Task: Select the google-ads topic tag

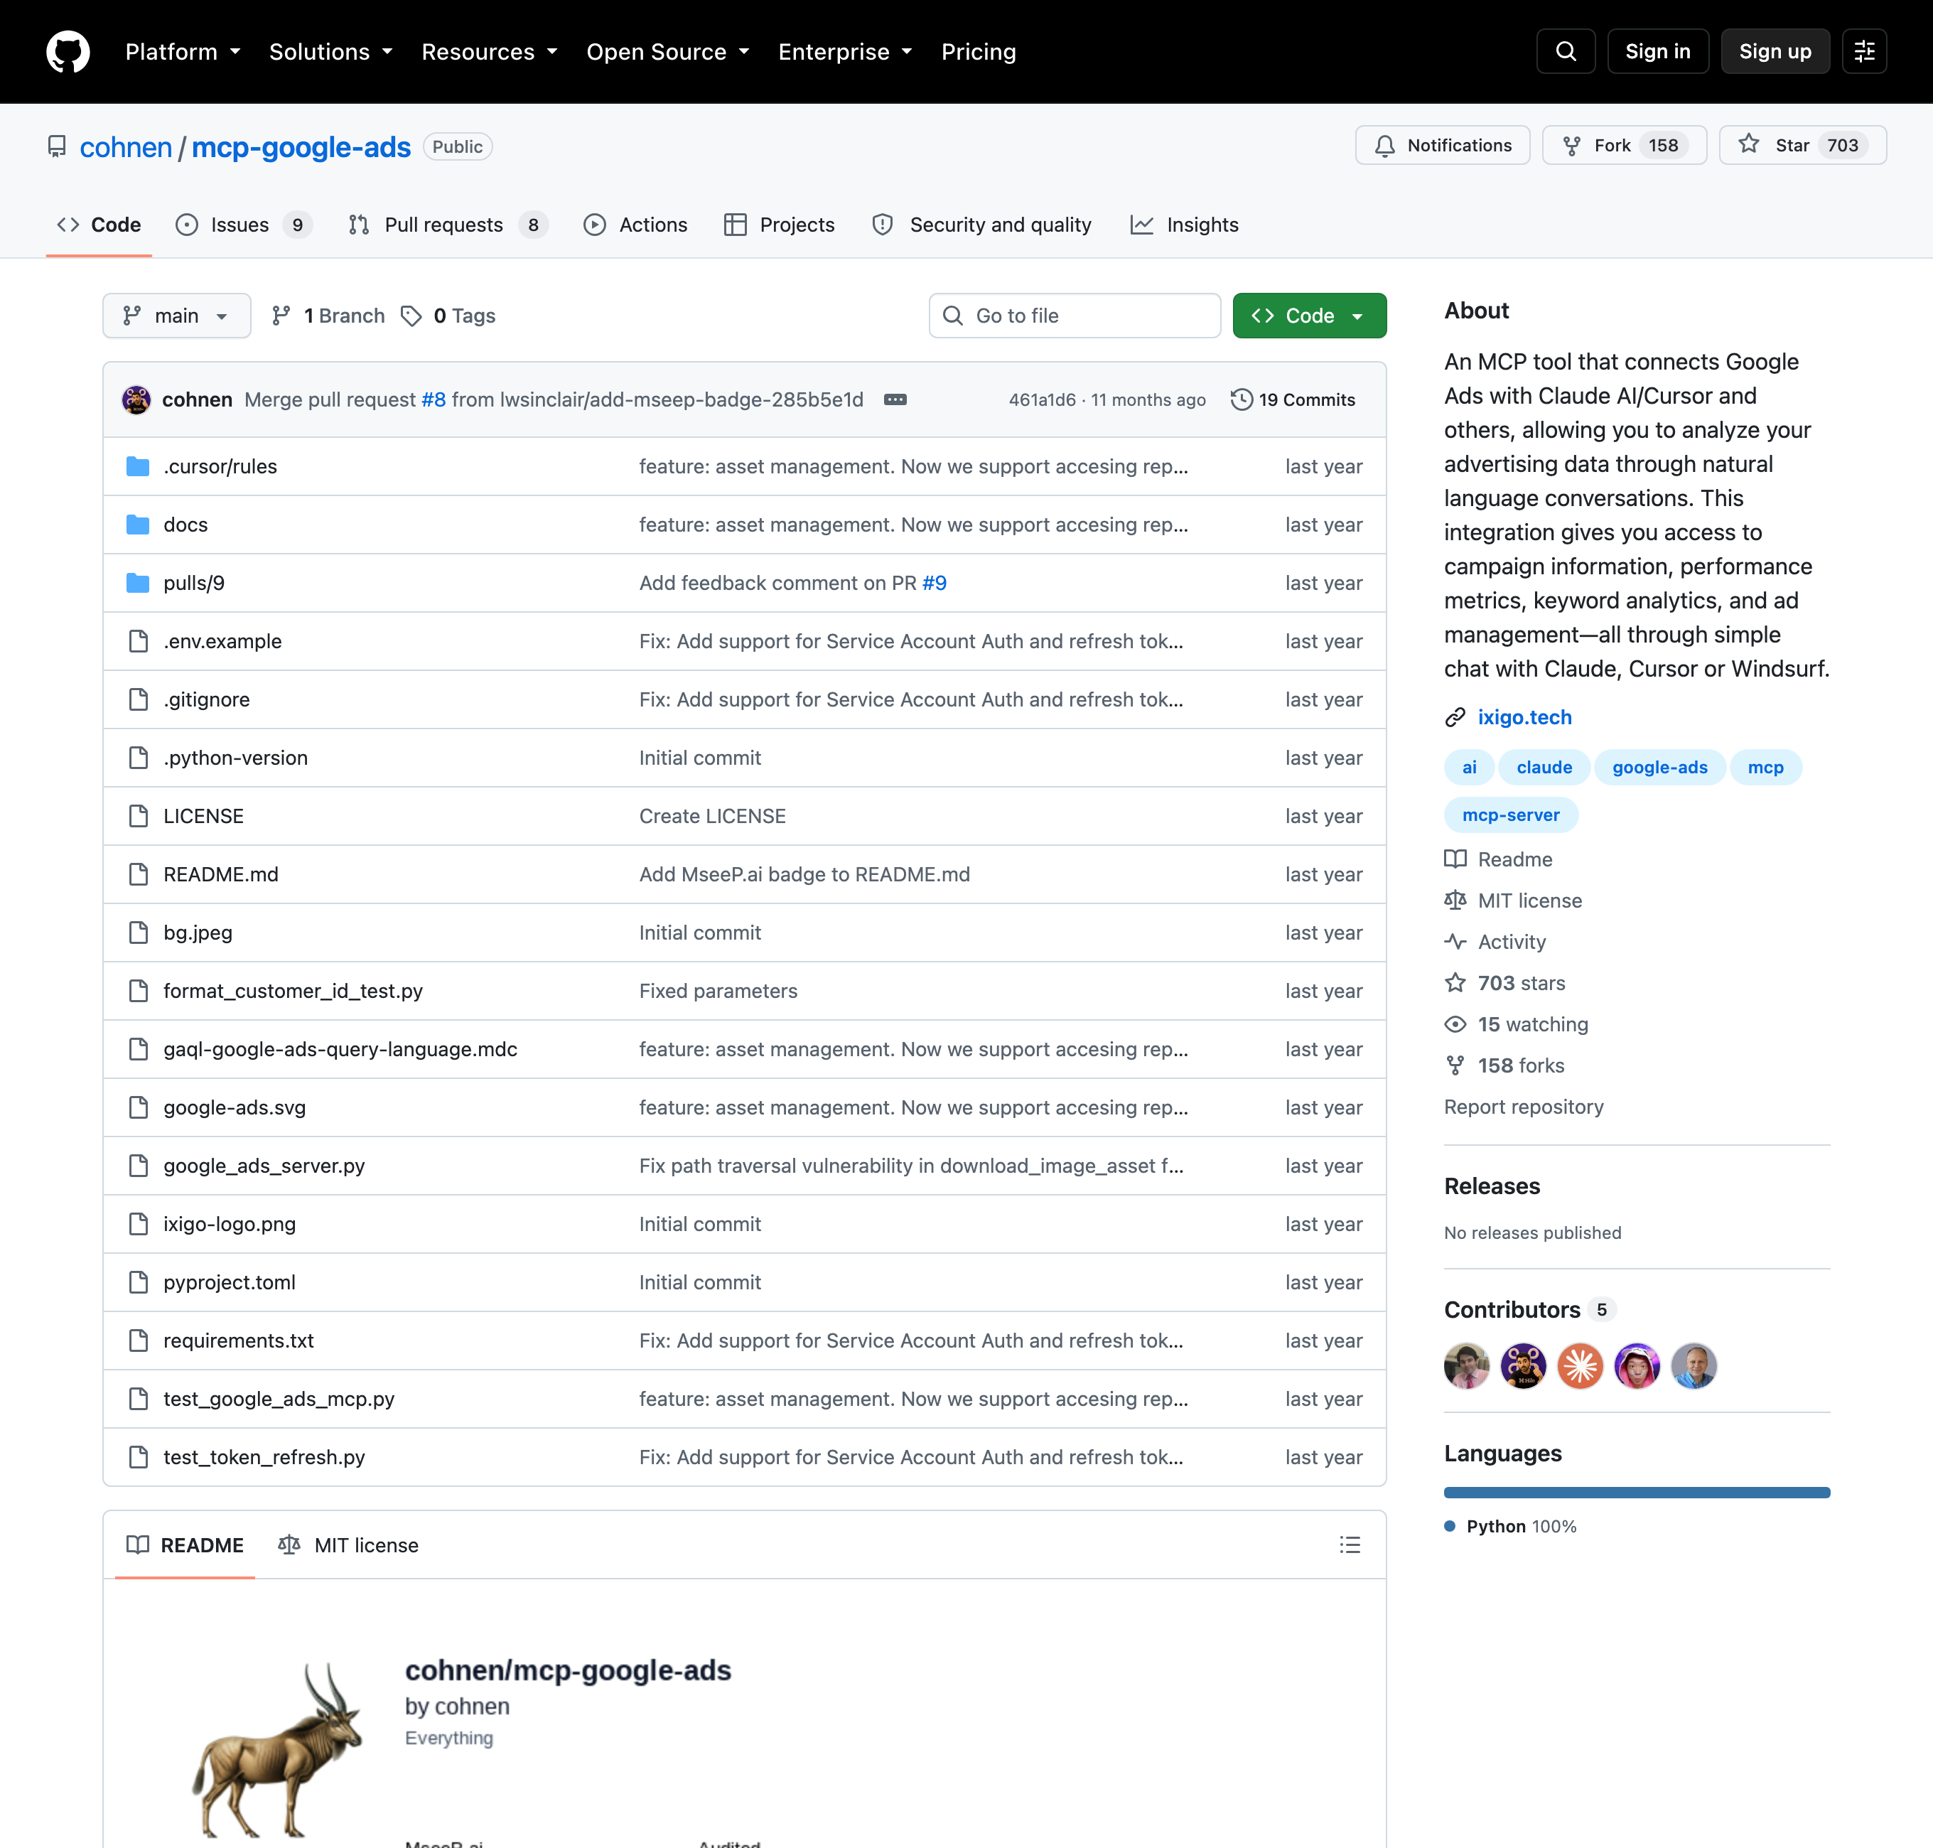Action: 1659,768
